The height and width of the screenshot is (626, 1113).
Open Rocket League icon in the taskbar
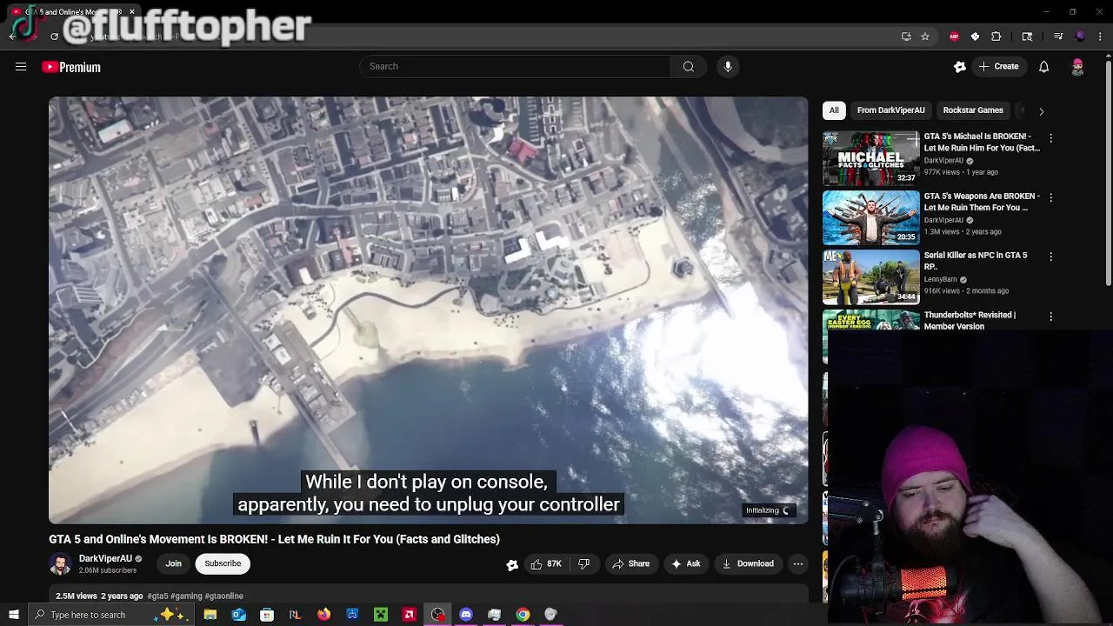pos(295,615)
